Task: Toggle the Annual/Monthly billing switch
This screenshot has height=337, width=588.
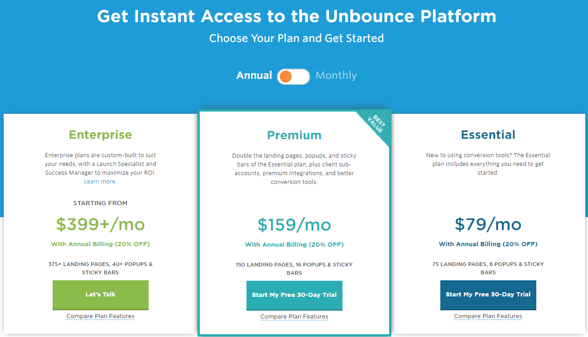Action: 293,77
